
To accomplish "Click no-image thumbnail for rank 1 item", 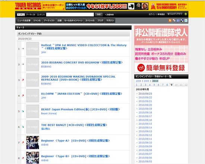I will click(33, 49).
